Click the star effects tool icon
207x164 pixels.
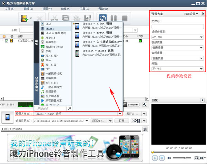pyautogui.click(x=77, y=18)
